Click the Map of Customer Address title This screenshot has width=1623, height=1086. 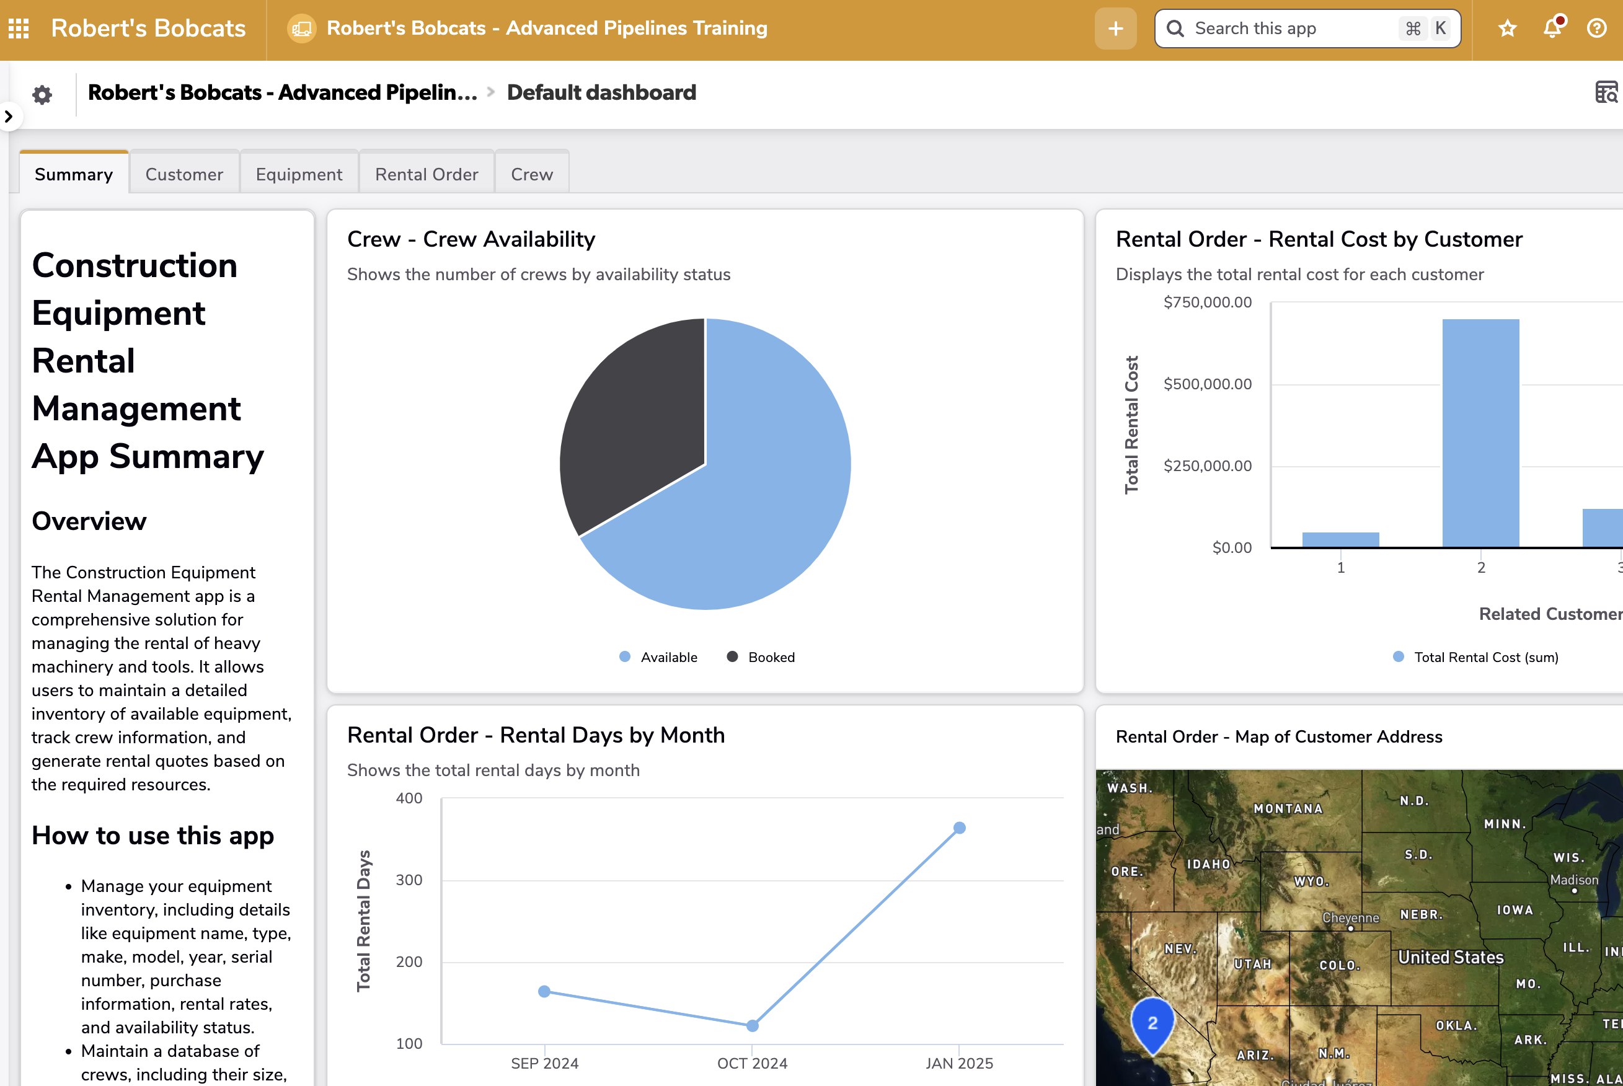1279,736
